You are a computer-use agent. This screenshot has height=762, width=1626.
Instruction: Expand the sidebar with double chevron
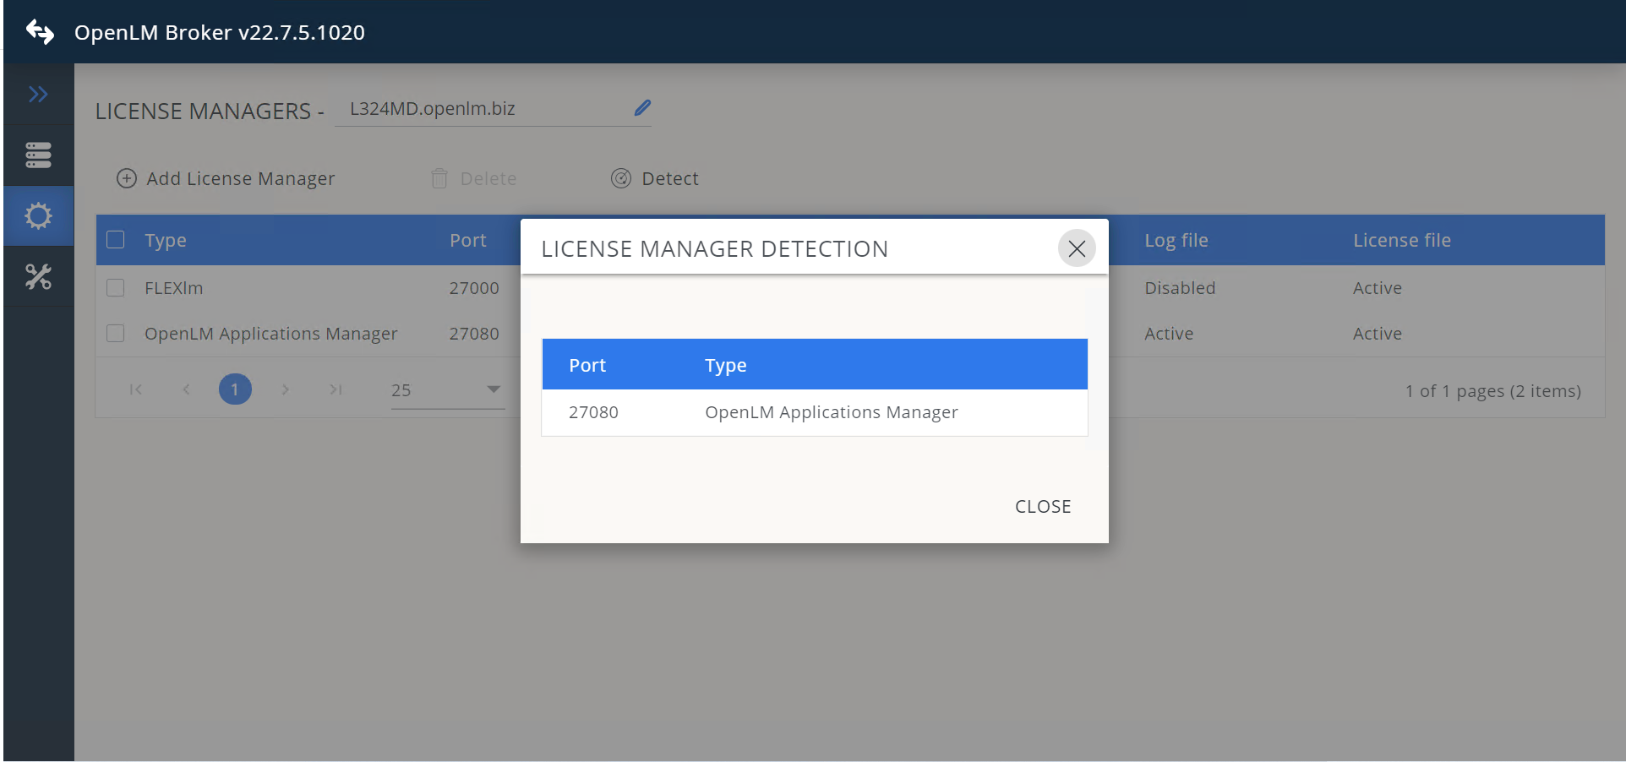click(x=38, y=95)
